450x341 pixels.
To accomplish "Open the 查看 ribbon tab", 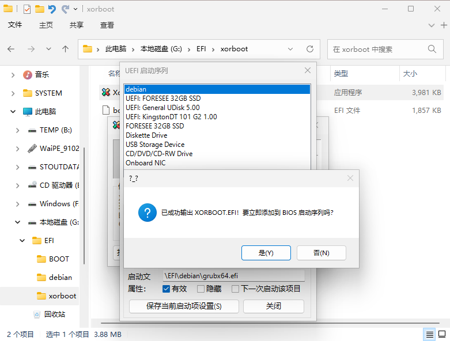I will pyautogui.click(x=107, y=25).
